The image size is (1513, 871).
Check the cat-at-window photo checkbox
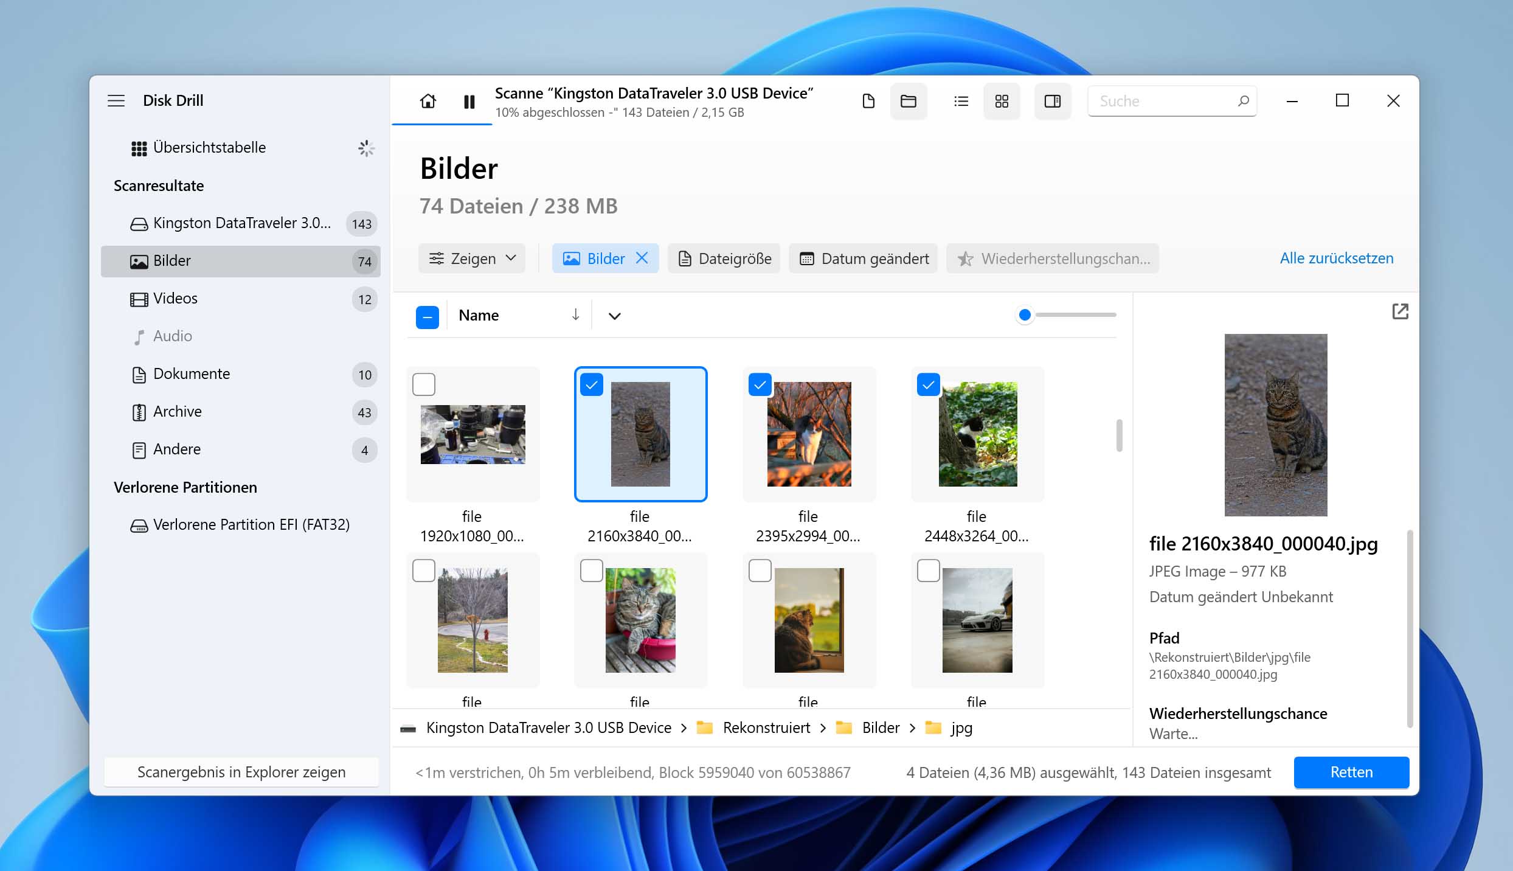click(760, 571)
